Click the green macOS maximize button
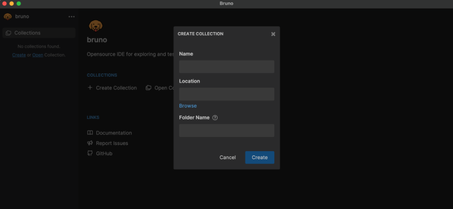Viewport: 453px width, 209px height. [19, 3]
